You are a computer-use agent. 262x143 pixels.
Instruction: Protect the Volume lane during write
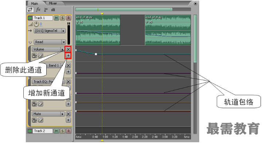(34, 55)
